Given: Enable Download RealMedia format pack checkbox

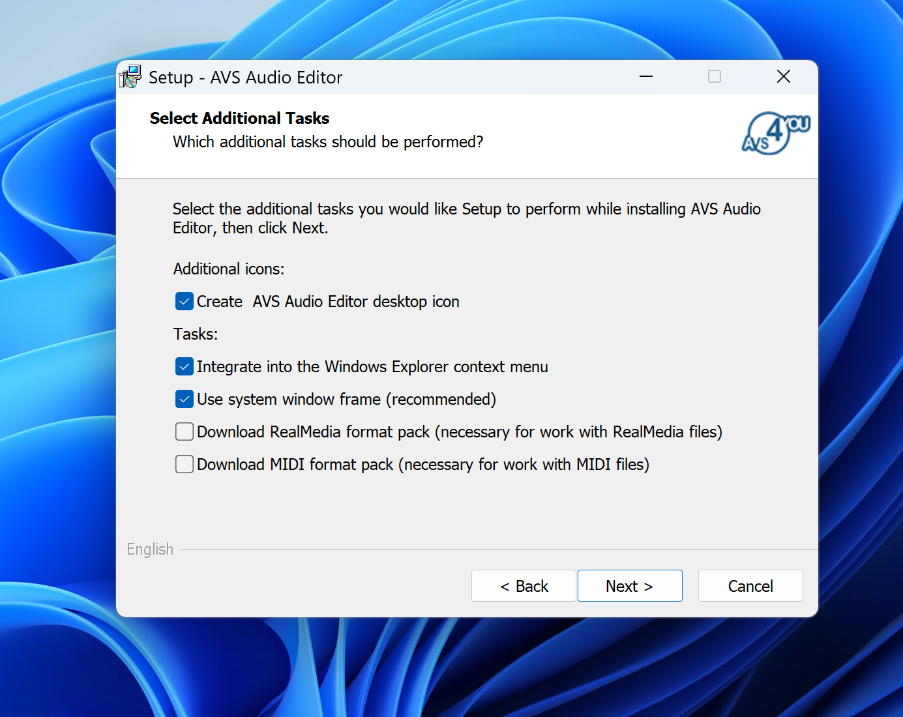Looking at the screenshot, I should pos(185,432).
